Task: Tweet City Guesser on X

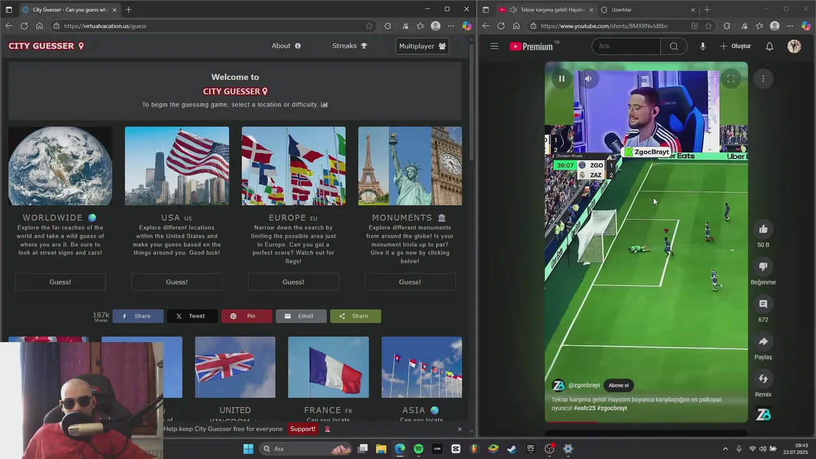Action: click(192, 316)
